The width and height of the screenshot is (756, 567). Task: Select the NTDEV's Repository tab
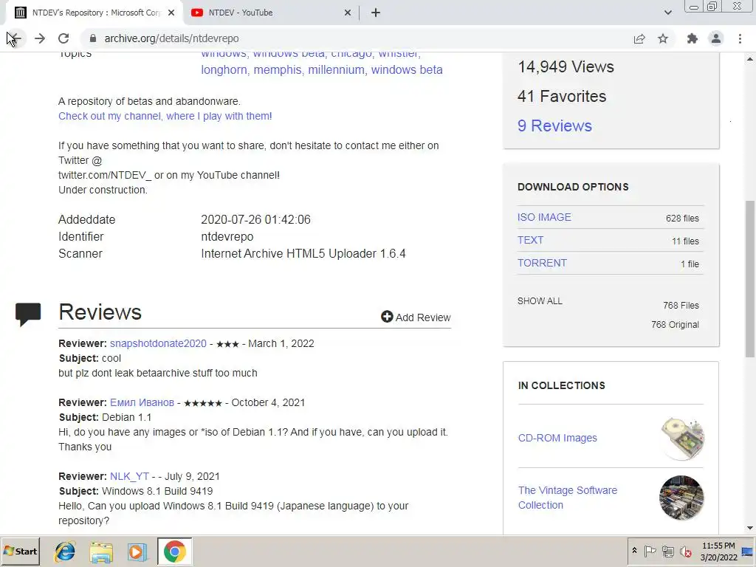(x=94, y=13)
